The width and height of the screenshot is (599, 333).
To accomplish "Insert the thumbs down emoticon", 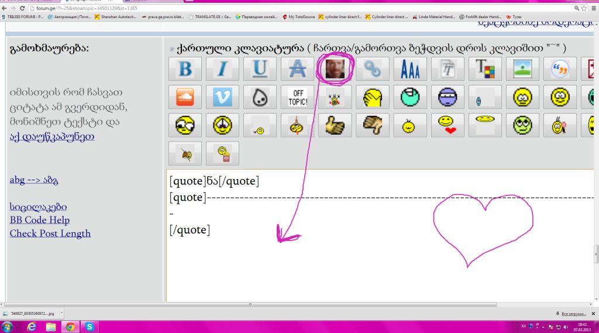I will (372, 125).
